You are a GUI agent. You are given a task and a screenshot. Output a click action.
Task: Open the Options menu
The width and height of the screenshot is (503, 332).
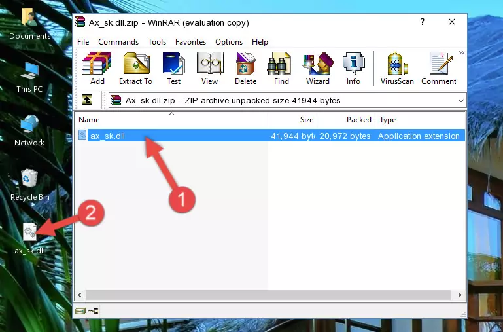click(229, 42)
